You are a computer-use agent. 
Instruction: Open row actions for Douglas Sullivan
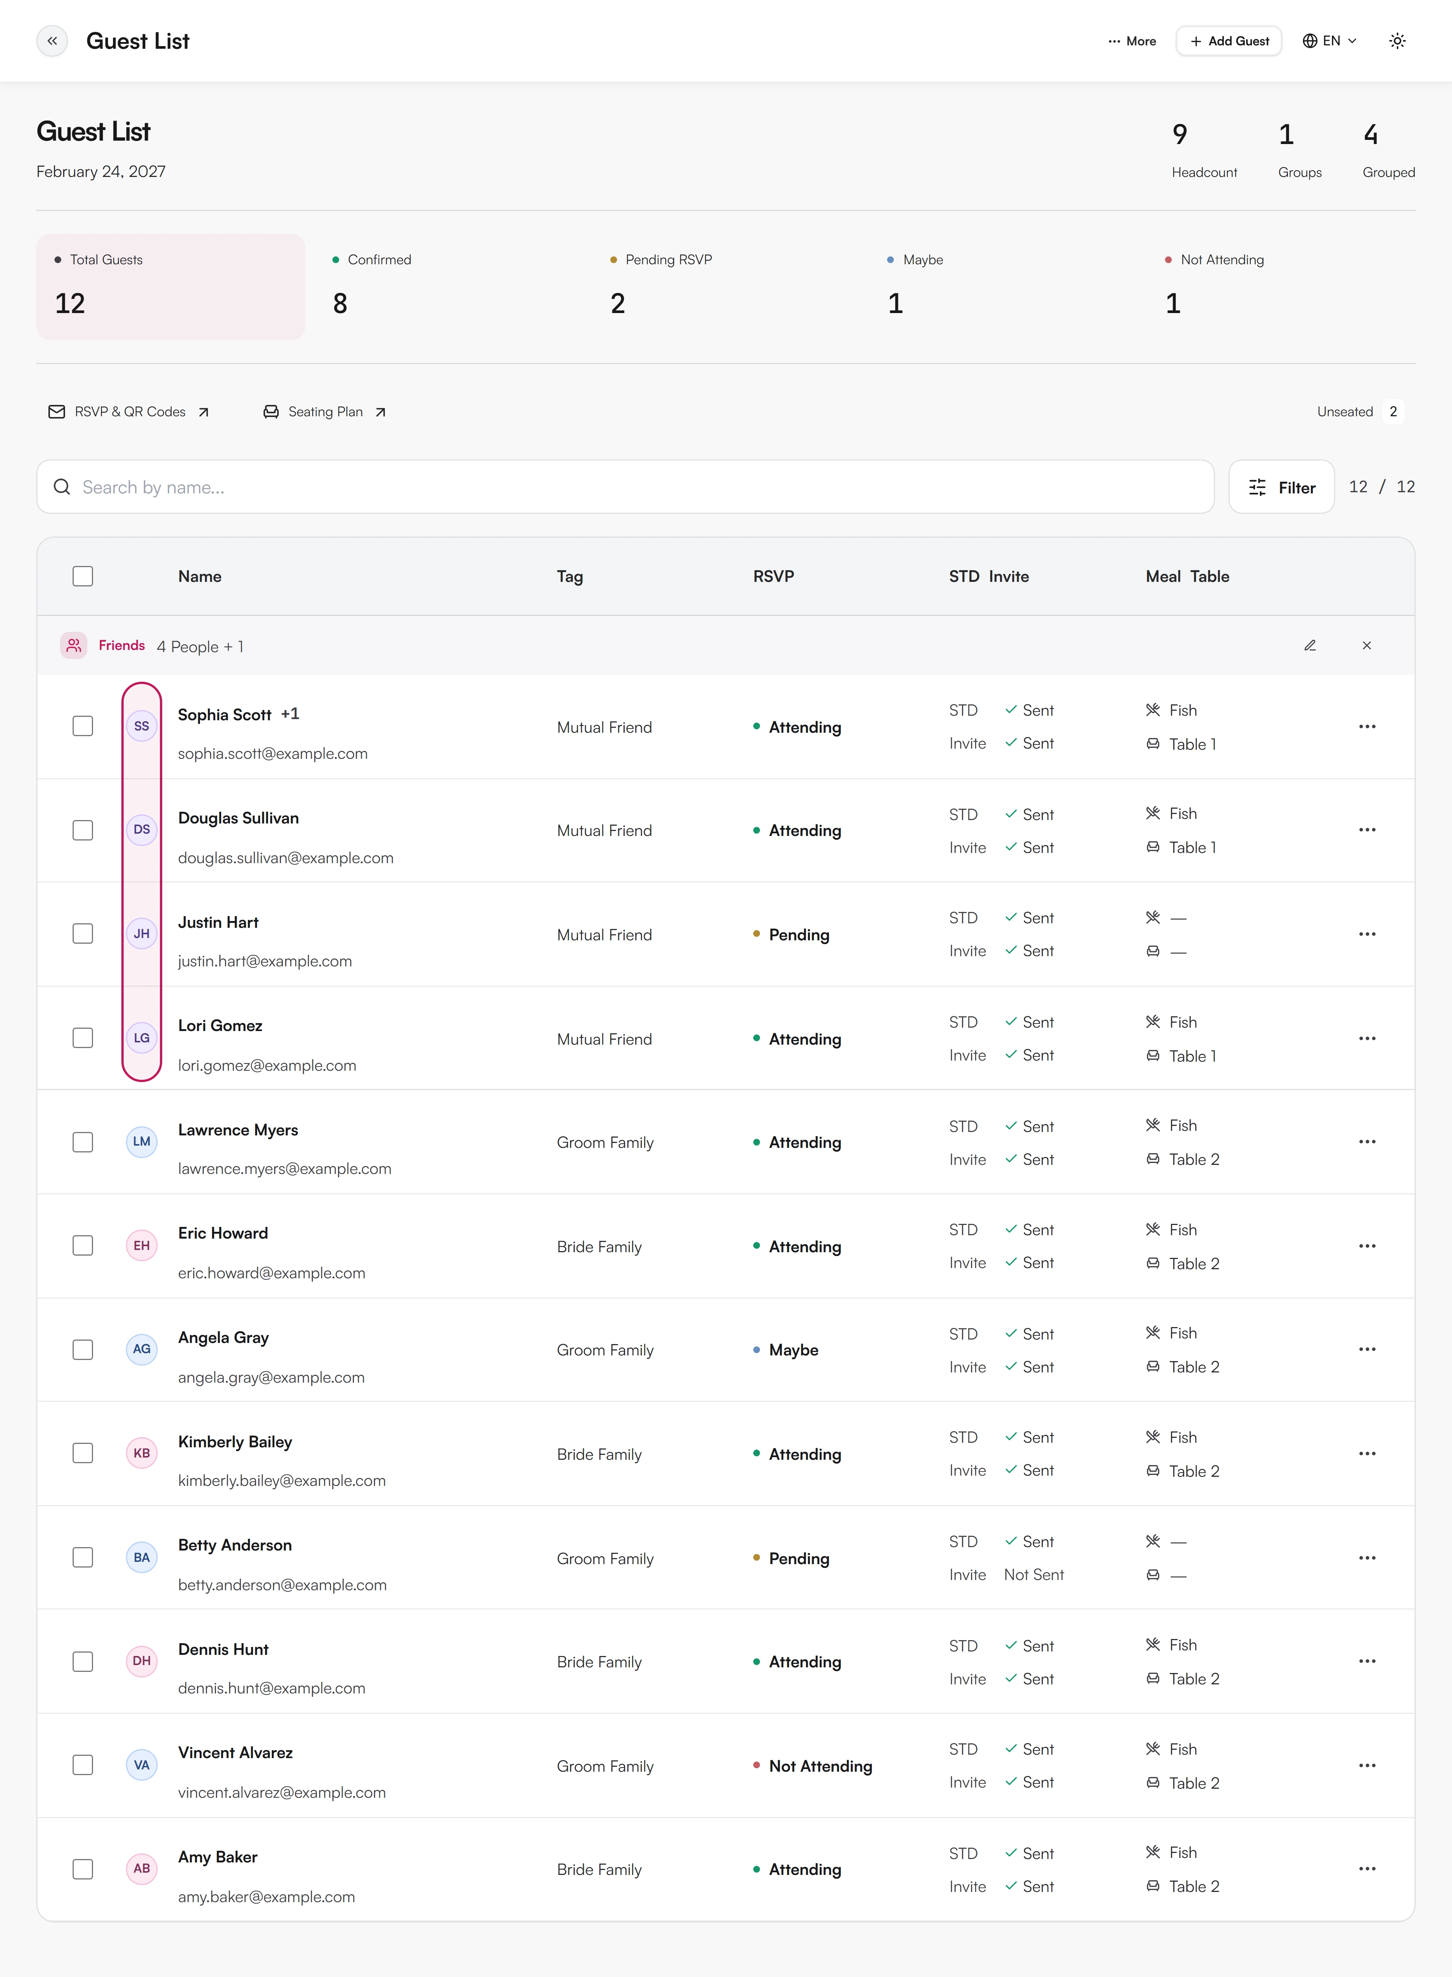click(x=1367, y=830)
